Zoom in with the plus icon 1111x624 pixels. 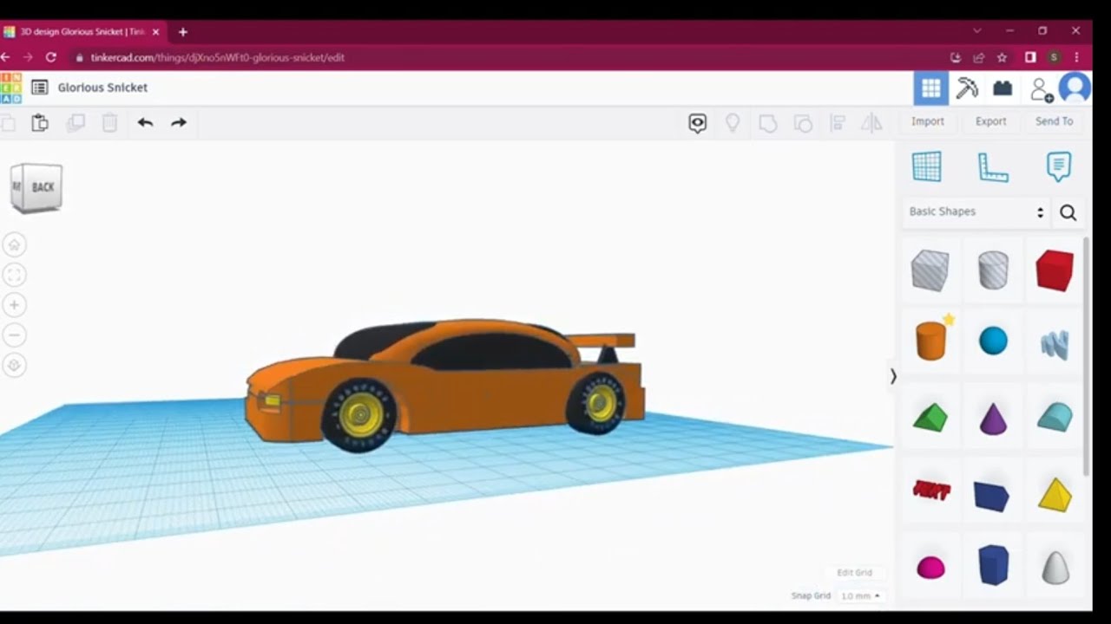click(x=14, y=305)
